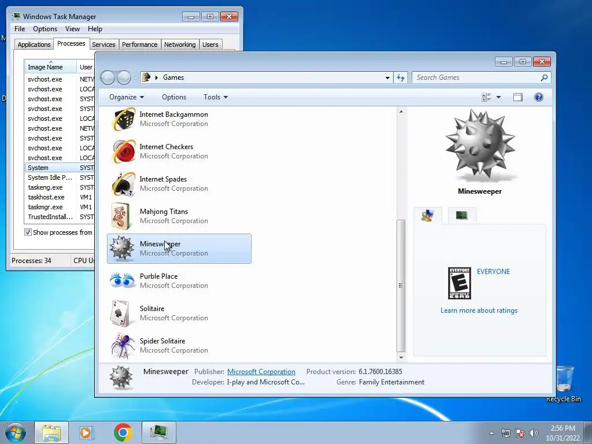Image resolution: width=592 pixels, height=444 pixels.
Task: Switch to the Services tab
Action: click(103, 45)
